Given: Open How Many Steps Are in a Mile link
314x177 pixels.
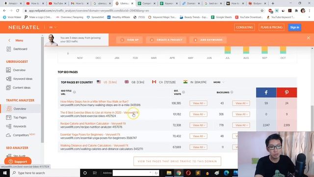Looking at the screenshot, I should tap(94, 102).
